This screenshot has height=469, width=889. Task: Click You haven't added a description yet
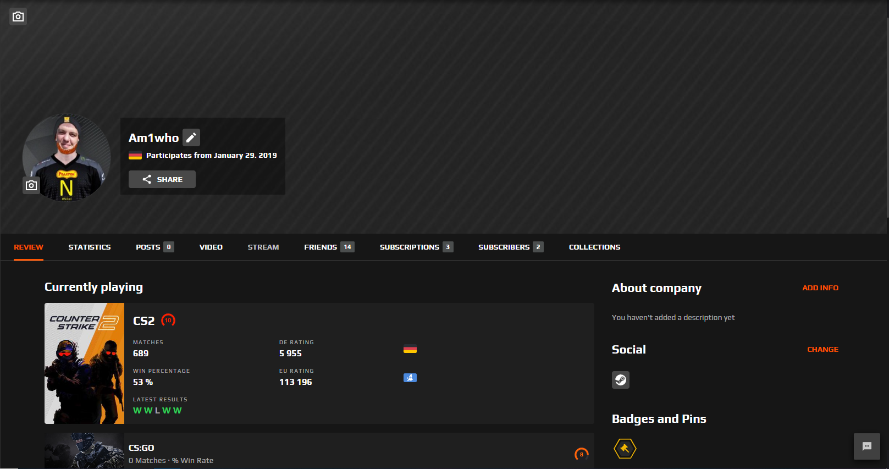[x=673, y=318]
